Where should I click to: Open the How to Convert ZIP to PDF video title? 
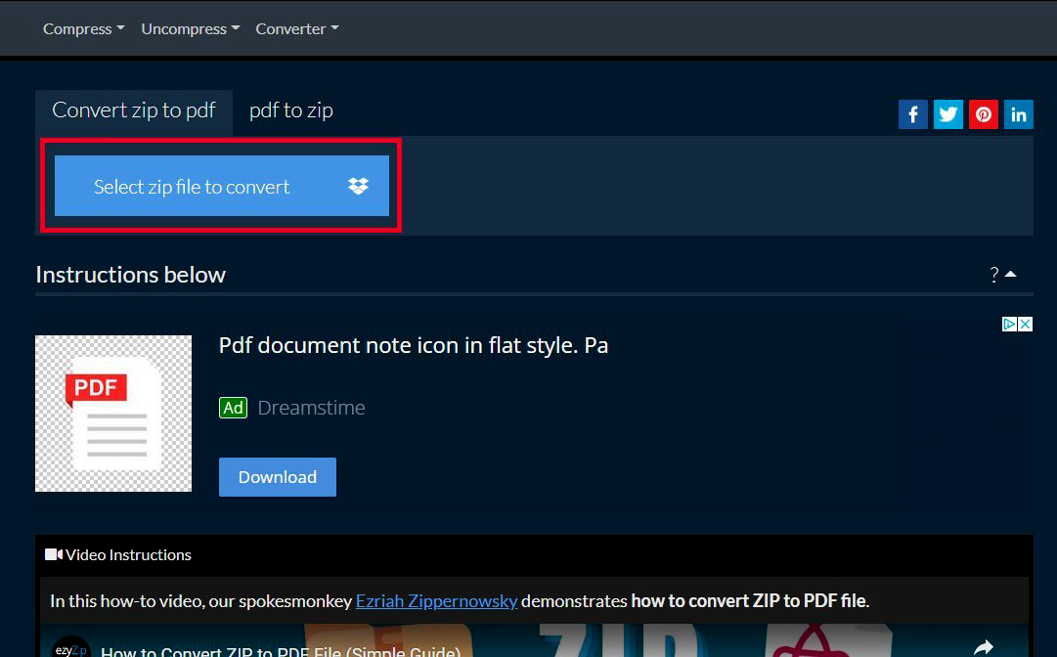(281, 651)
